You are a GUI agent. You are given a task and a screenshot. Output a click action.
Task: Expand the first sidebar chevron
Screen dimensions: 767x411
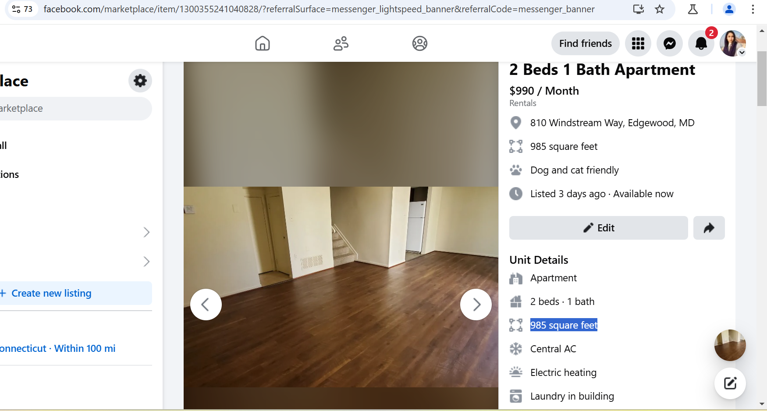click(146, 232)
